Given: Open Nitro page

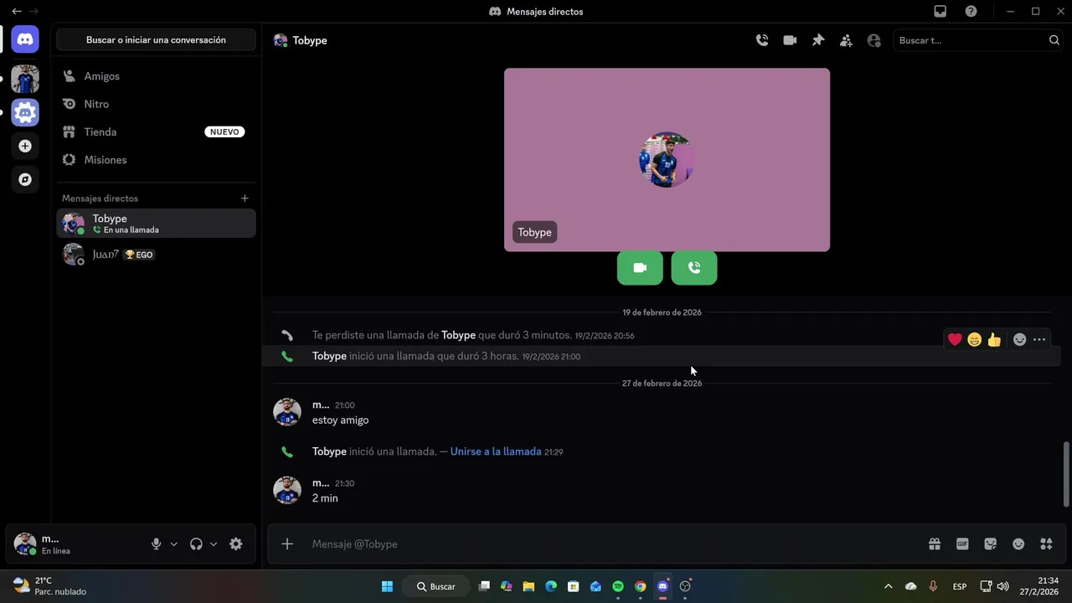Looking at the screenshot, I should 156,104.
